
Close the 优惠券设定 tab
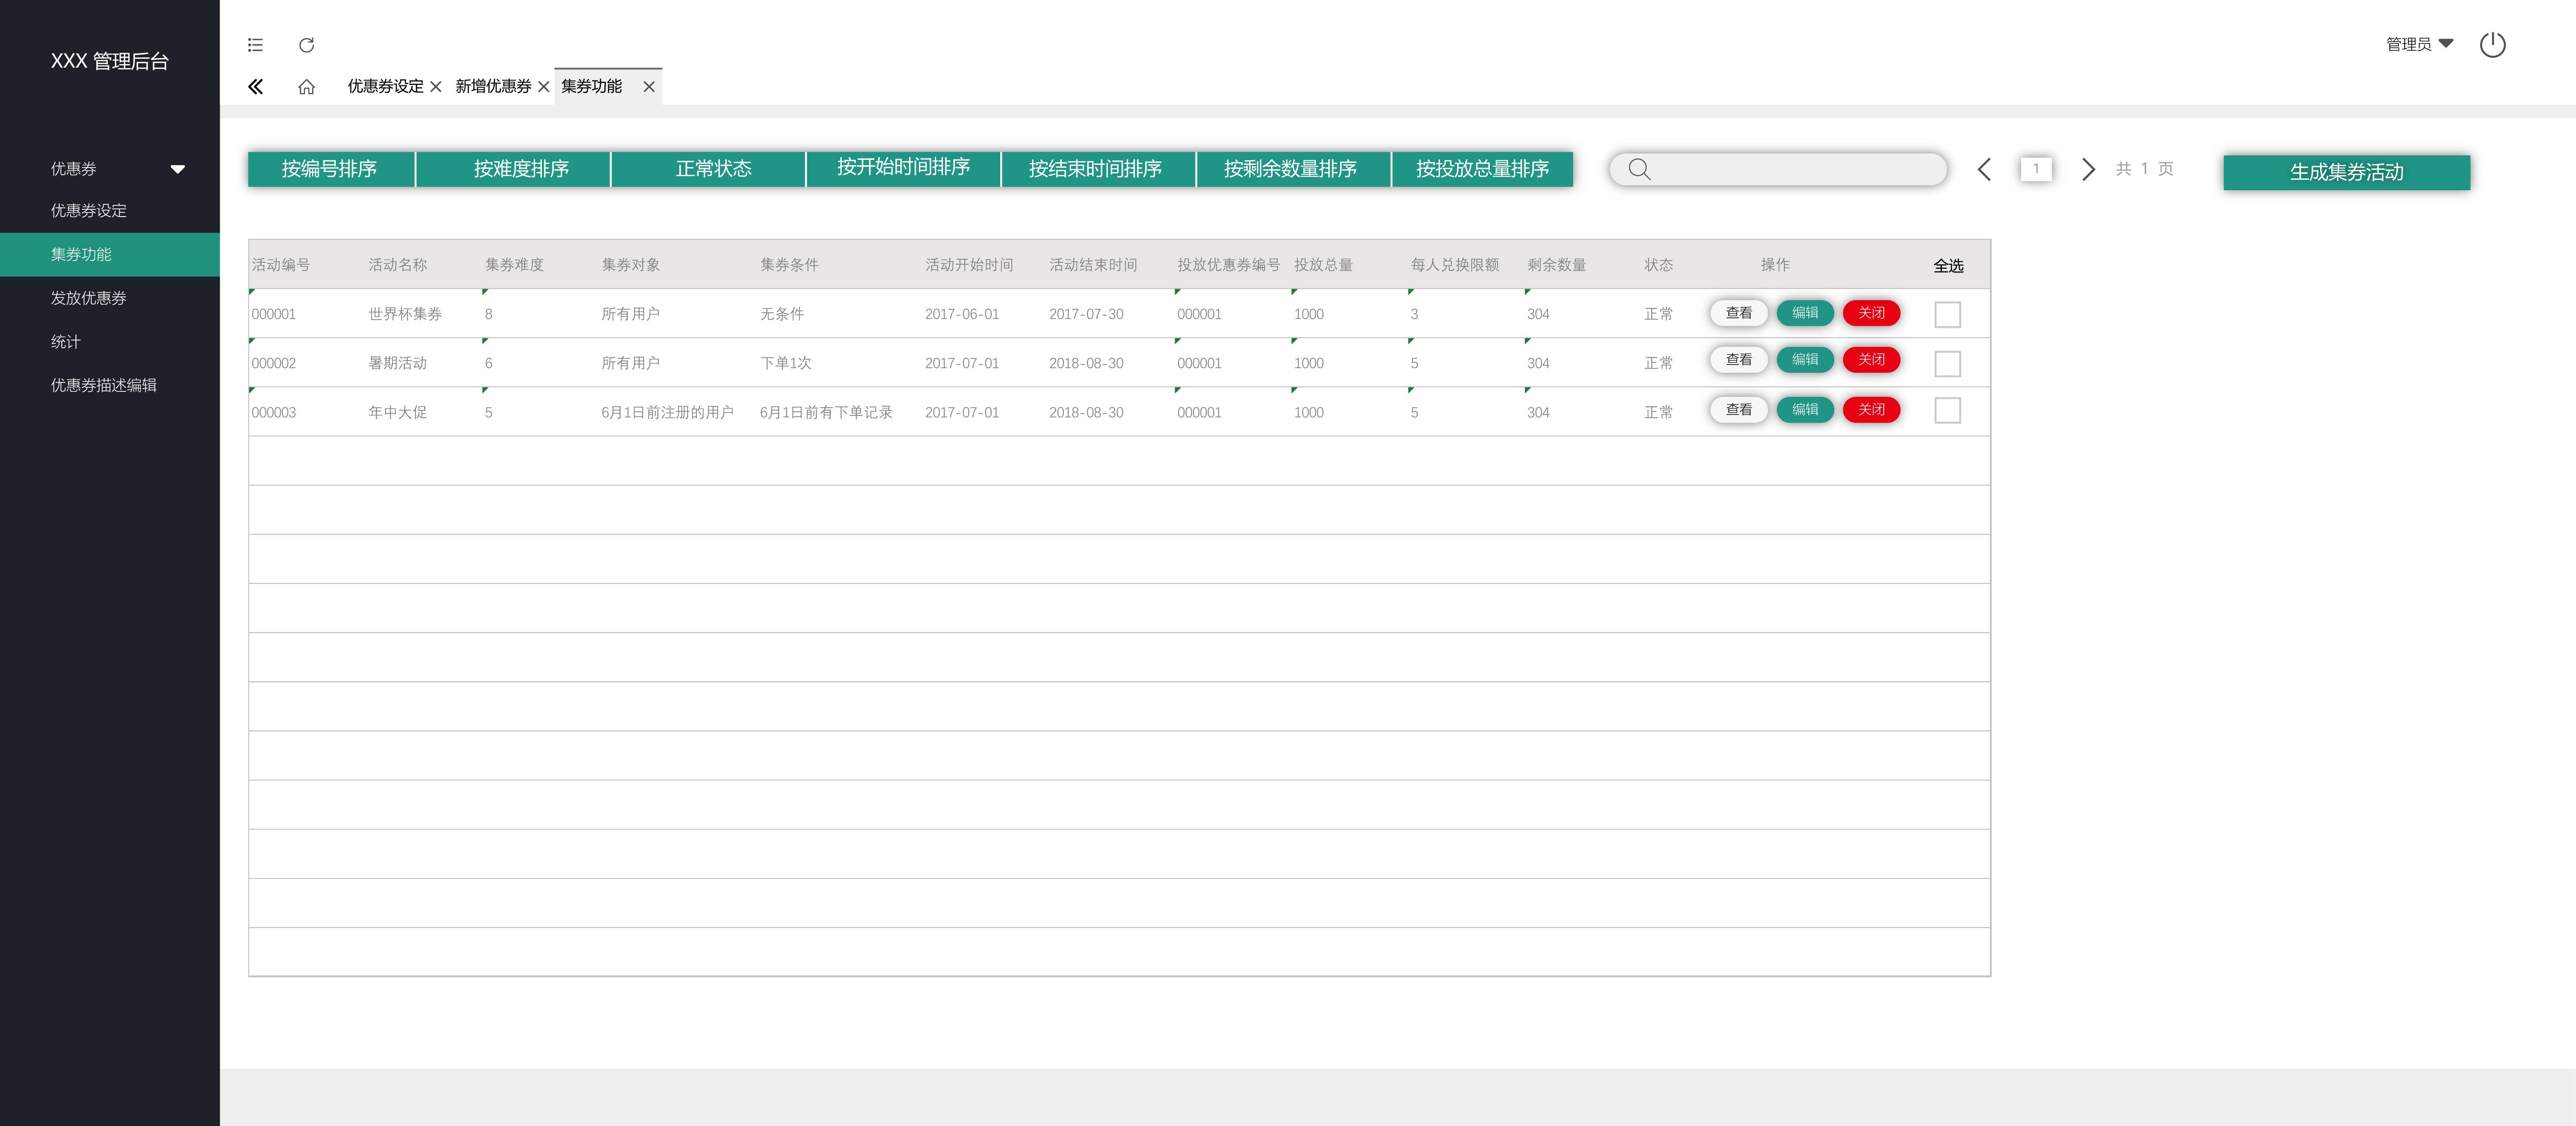pos(436,87)
